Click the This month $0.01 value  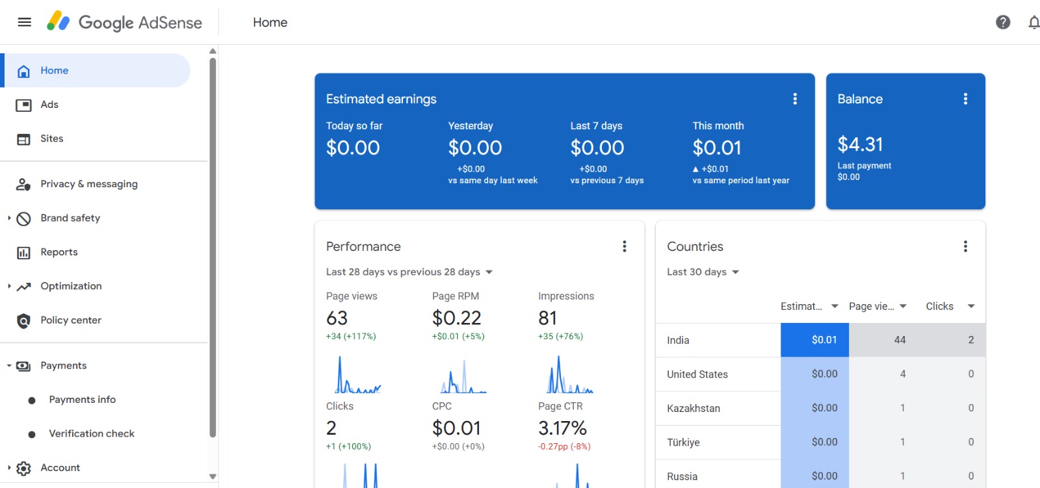[x=717, y=148]
